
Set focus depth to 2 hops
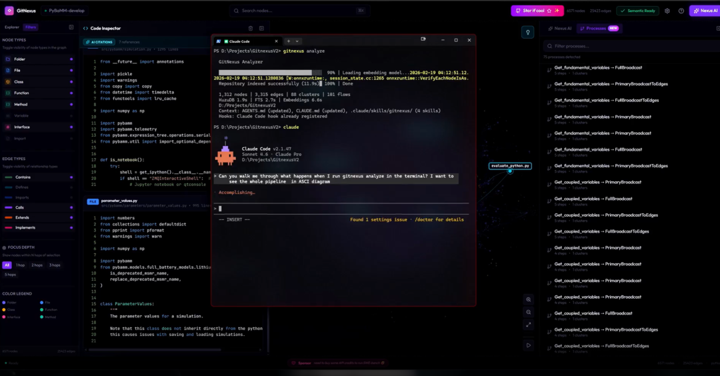click(37, 265)
